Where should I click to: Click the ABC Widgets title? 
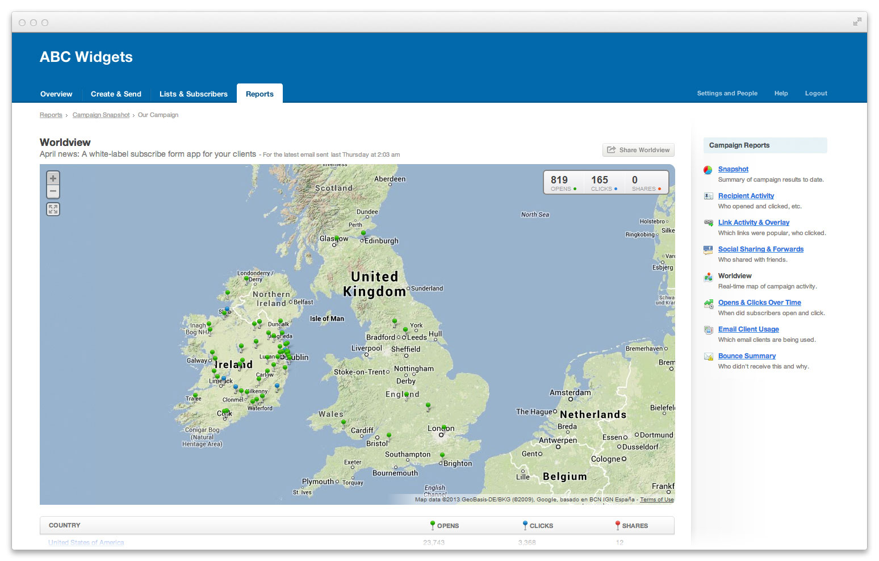click(x=86, y=57)
